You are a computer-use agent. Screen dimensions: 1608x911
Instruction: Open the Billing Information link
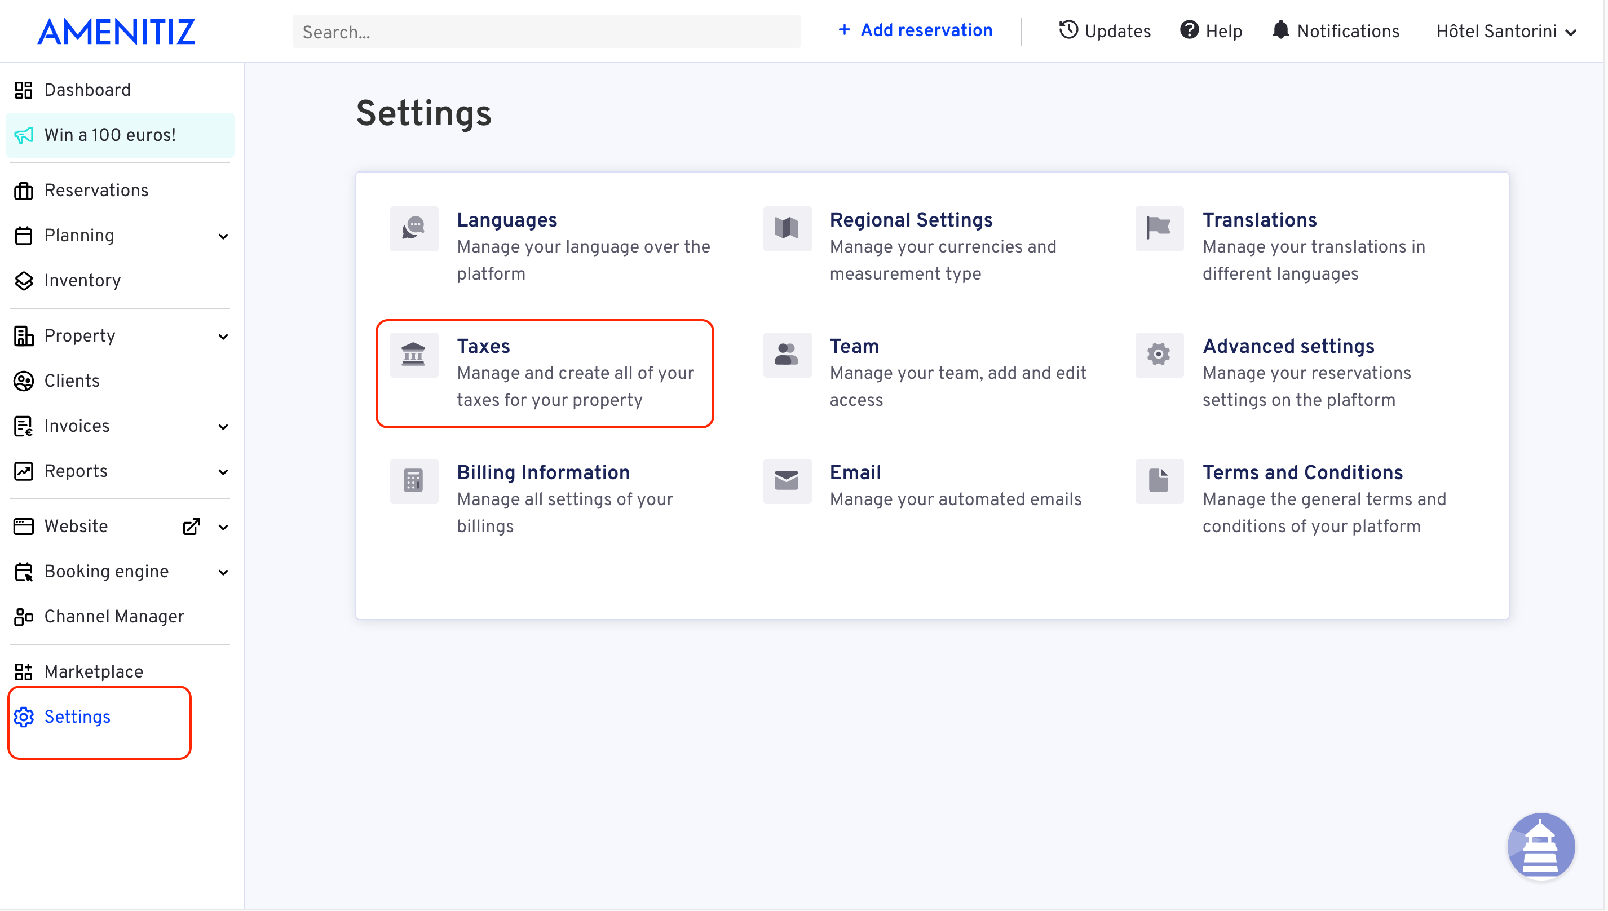[543, 473]
